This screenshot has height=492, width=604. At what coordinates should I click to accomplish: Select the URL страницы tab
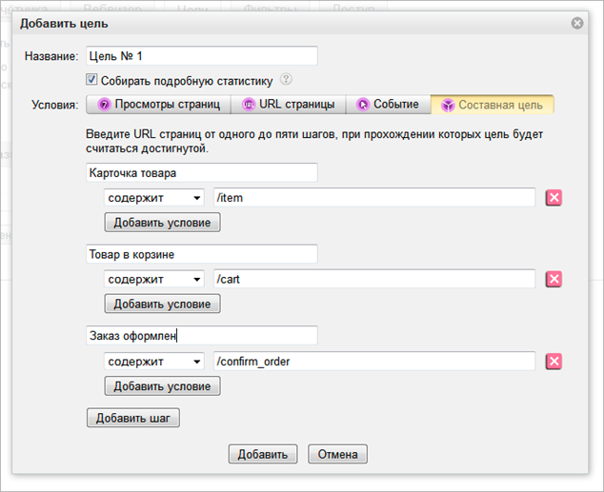click(x=289, y=105)
